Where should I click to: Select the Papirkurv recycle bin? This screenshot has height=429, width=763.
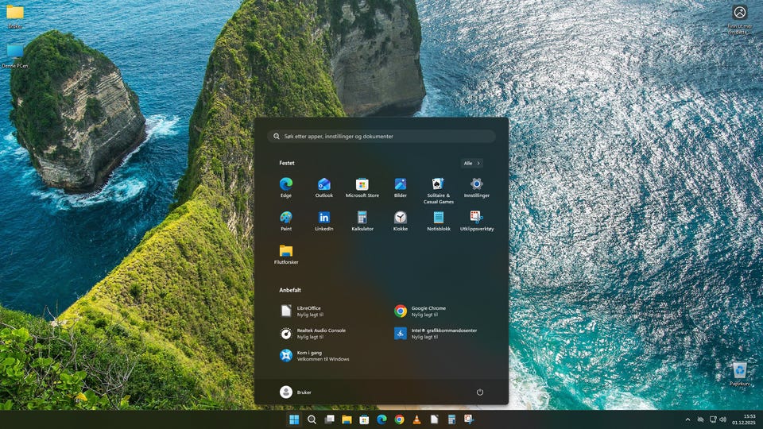(740, 374)
